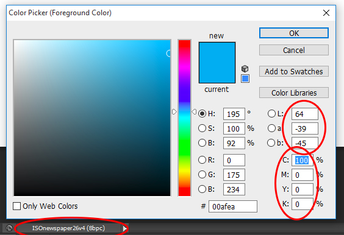Select the Lab a channel radio button
344x235 pixels.
point(271,128)
